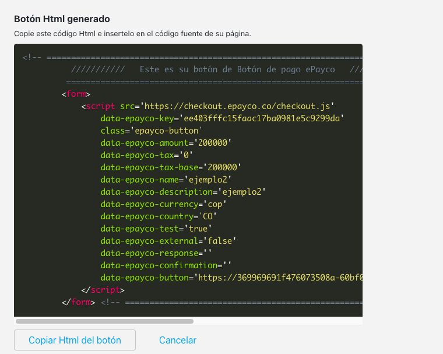Click the script src checkout.js line
The width and height of the screenshot is (443, 354).
[x=208, y=106]
